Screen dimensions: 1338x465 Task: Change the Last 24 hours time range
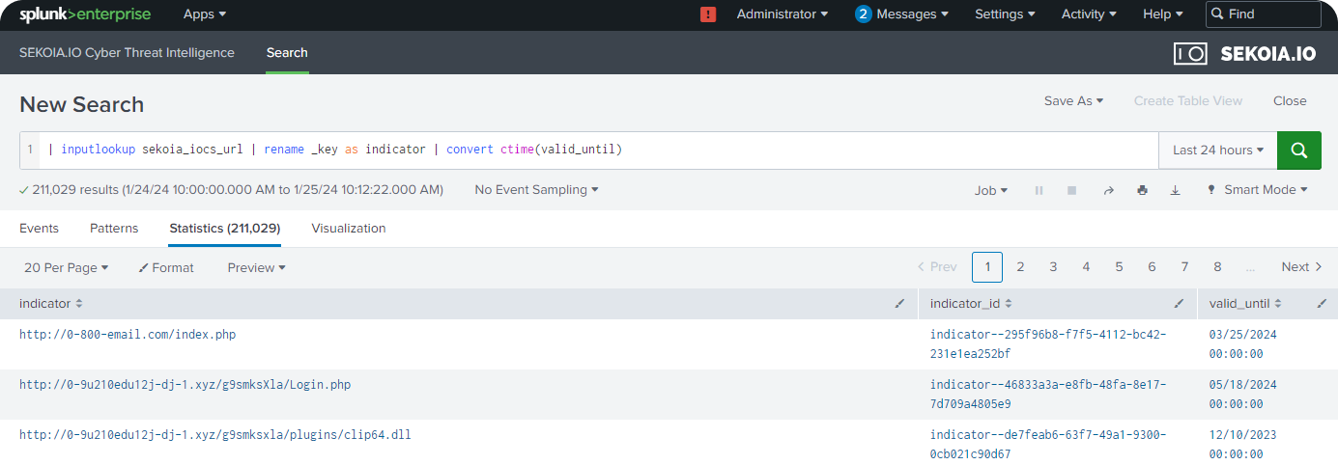click(x=1218, y=150)
